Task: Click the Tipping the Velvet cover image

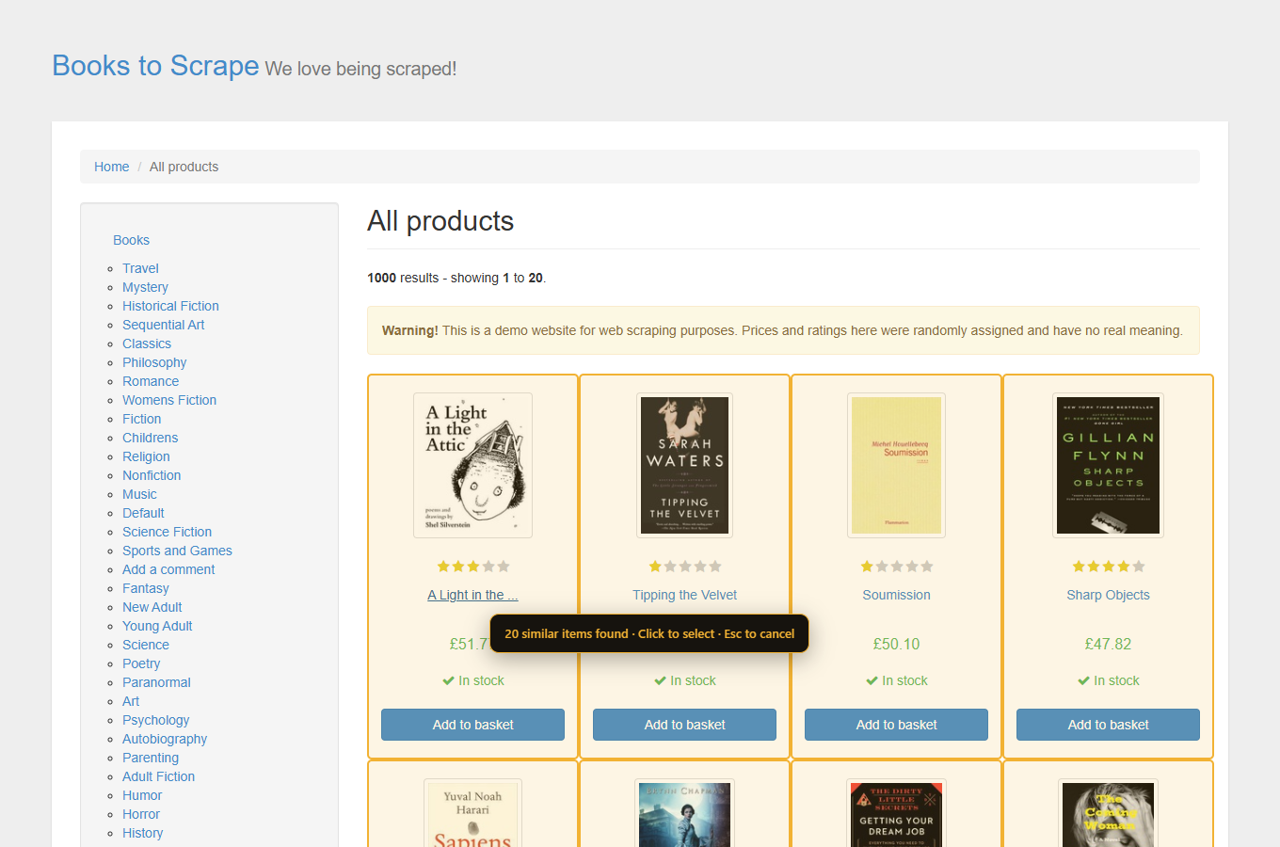Action: 684,465
